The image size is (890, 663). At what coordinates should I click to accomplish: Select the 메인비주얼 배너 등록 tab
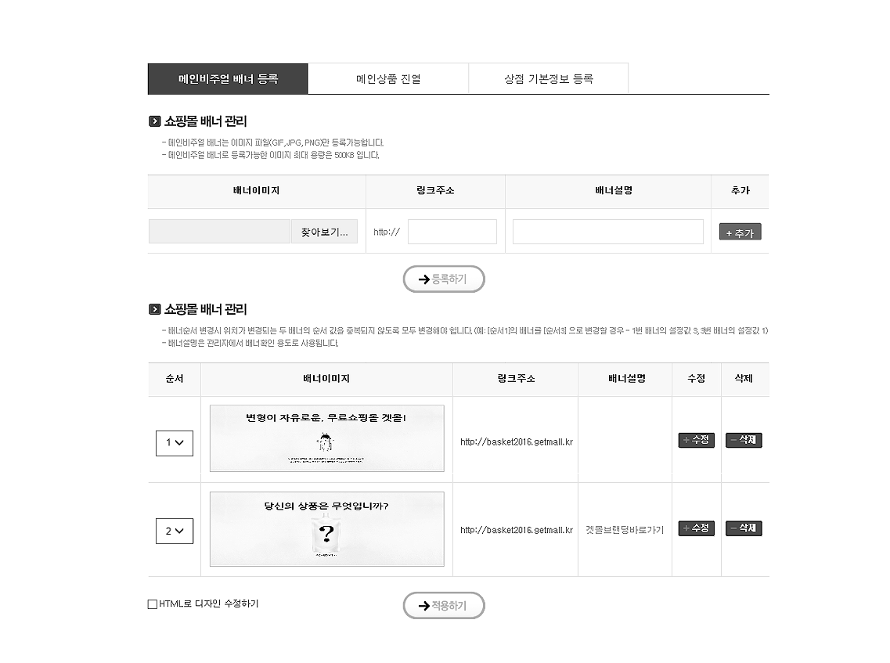coord(229,78)
